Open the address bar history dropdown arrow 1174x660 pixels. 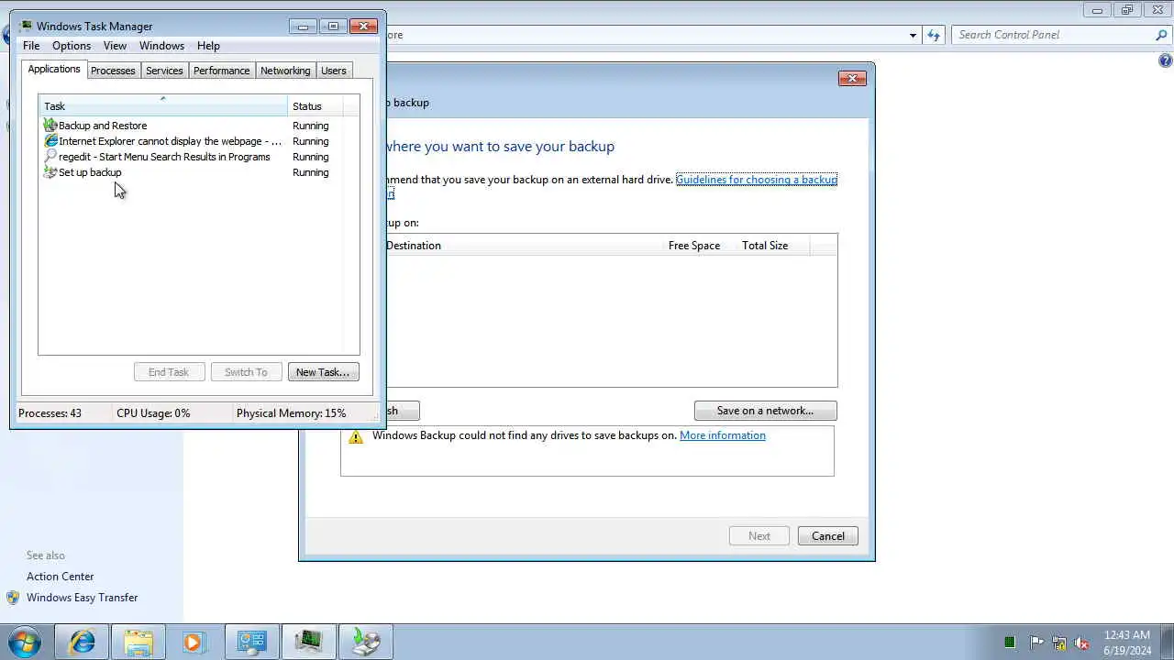pyautogui.click(x=913, y=35)
